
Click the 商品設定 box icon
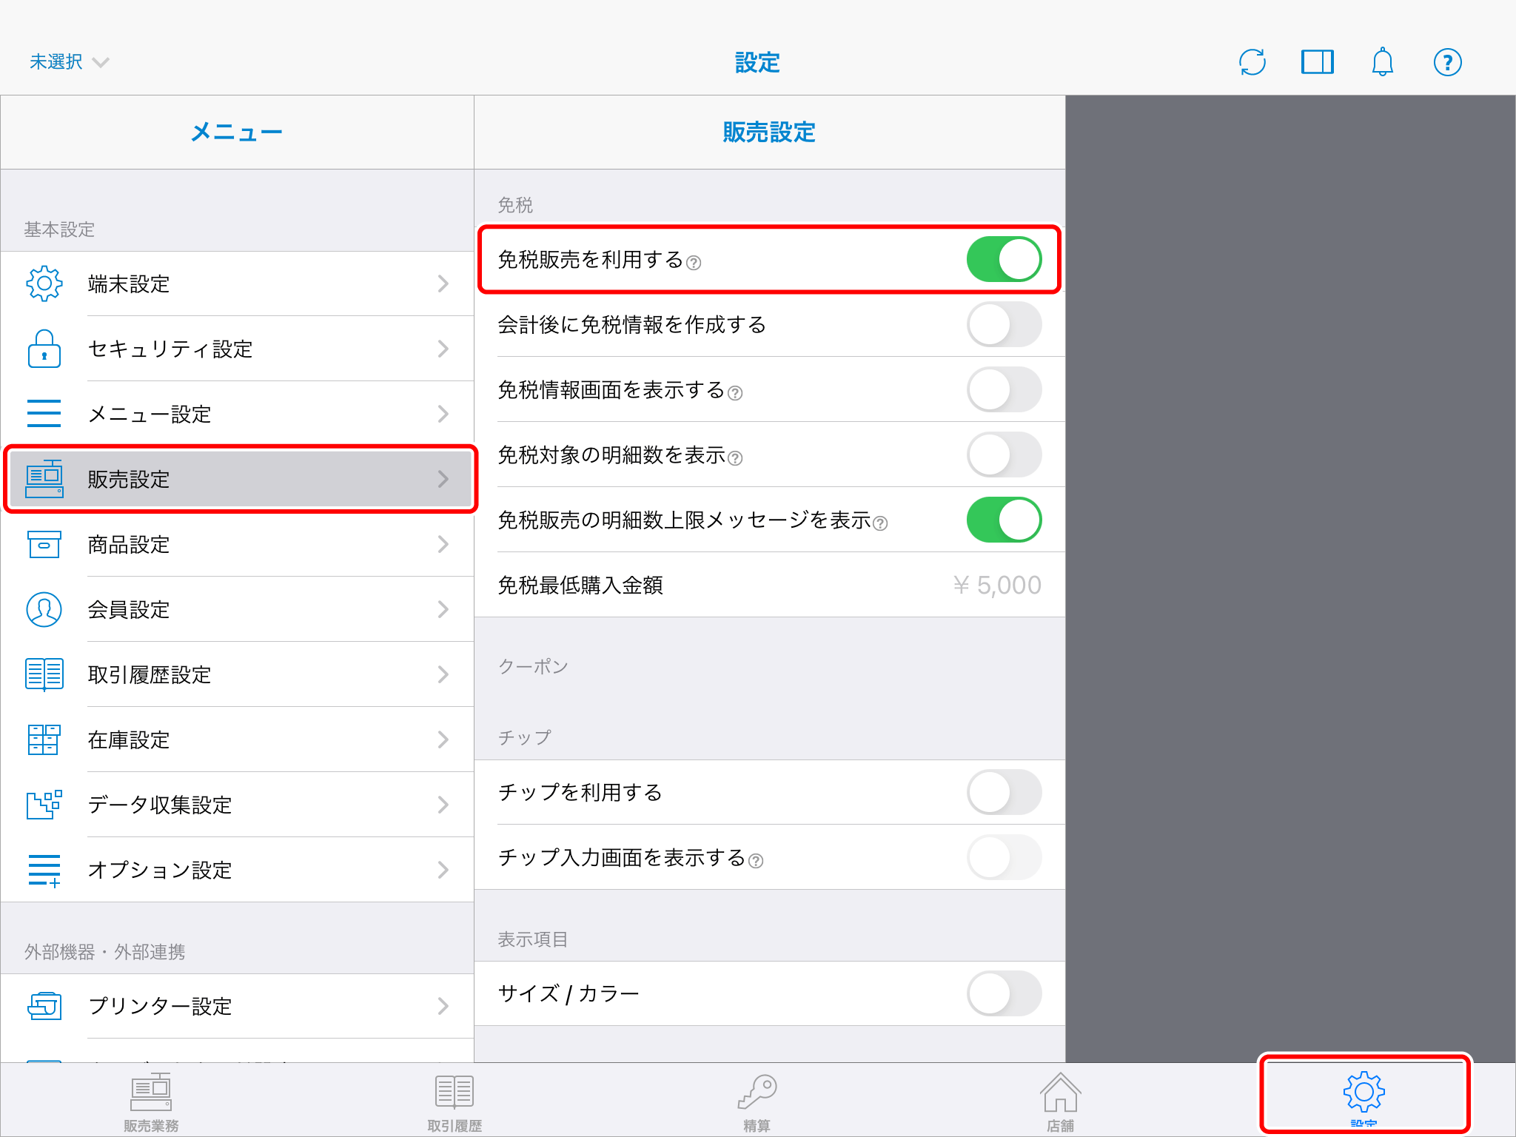(44, 544)
